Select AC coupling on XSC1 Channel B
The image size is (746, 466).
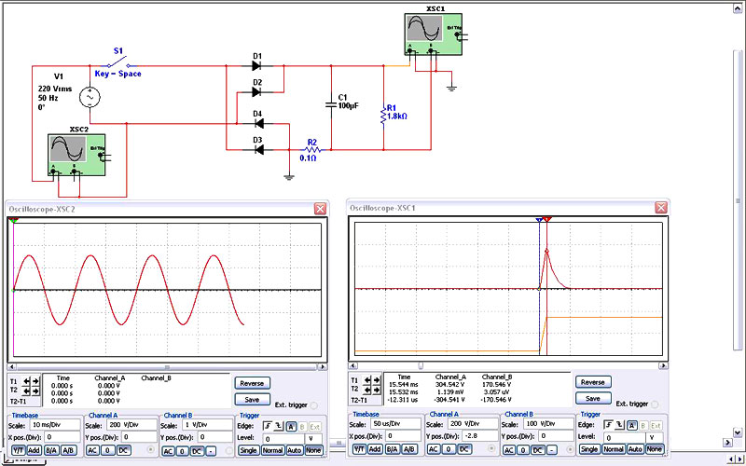509,449
